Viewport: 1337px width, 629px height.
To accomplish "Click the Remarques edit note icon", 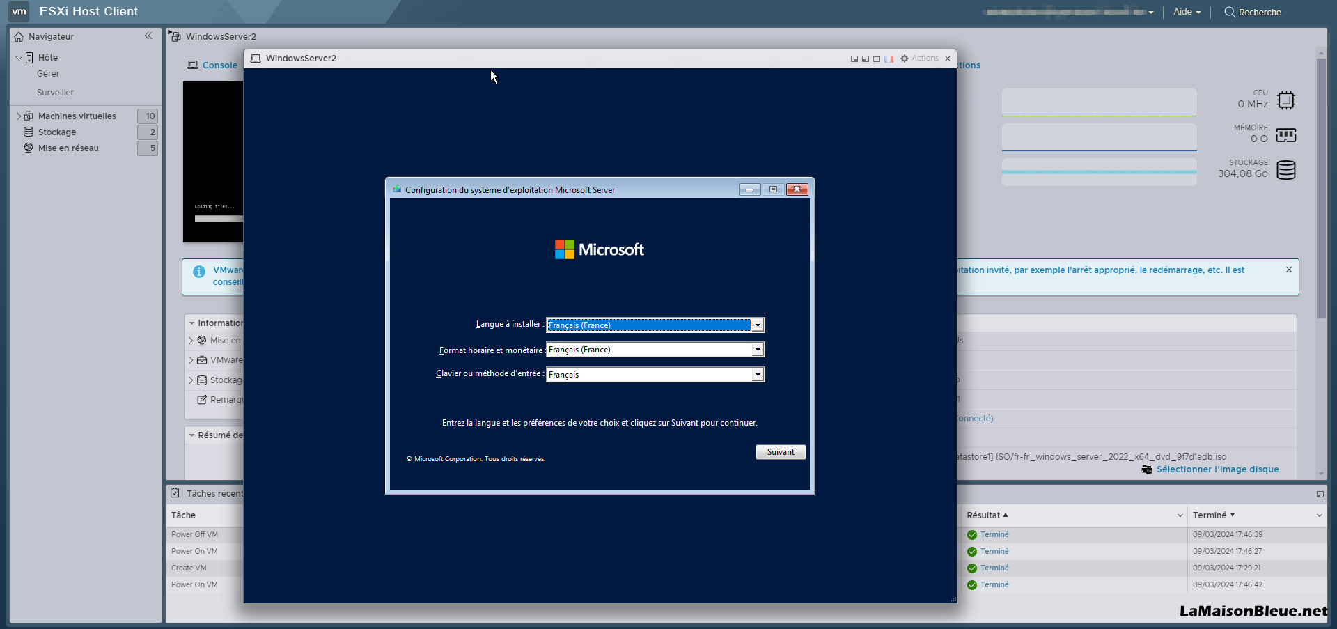I will coord(202,399).
